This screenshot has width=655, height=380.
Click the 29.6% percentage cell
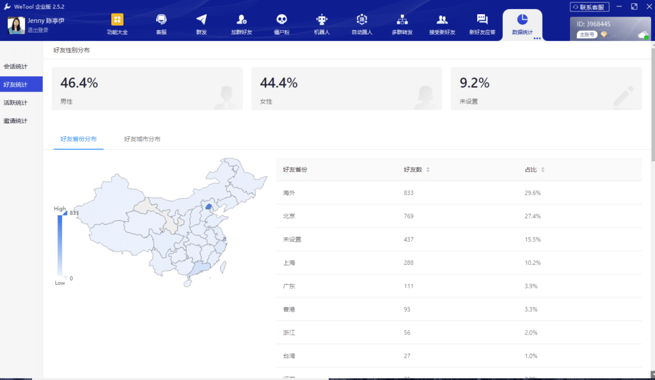(533, 193)
